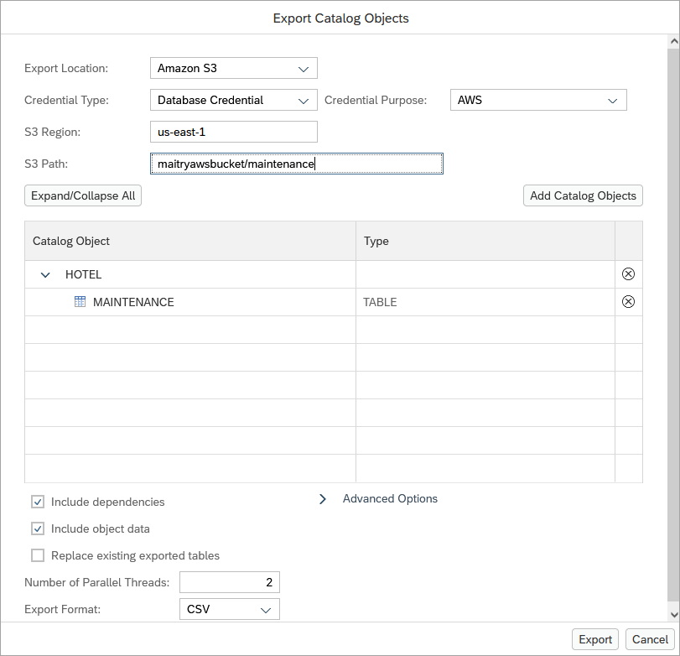Click the scrollbar up arrow
This screenshot has height=656, width=680.
click(x=674, y=41)
